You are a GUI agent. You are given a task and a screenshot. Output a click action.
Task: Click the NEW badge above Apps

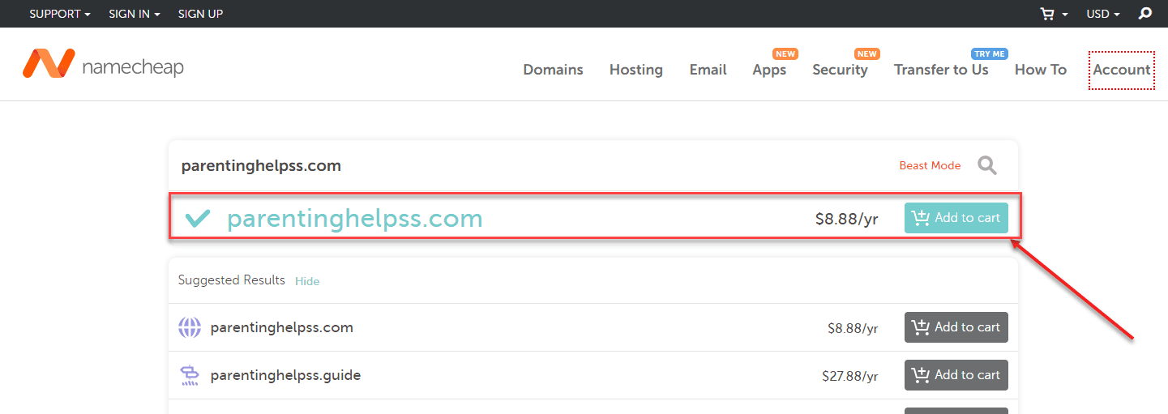pos(785,54)
